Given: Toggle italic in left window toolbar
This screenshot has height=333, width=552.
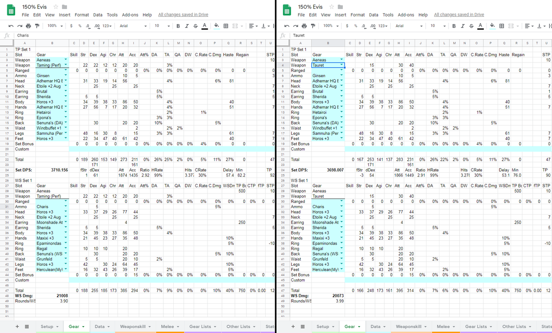Looking at the screenshot, I should [187, 26].
